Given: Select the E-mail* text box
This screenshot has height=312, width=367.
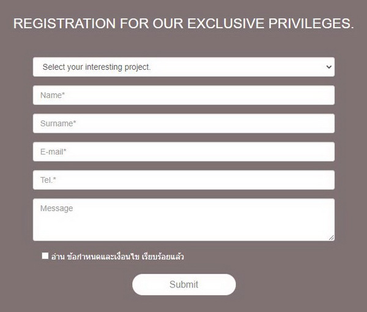Looking at the screenshot, I should (x=183, y=151).
